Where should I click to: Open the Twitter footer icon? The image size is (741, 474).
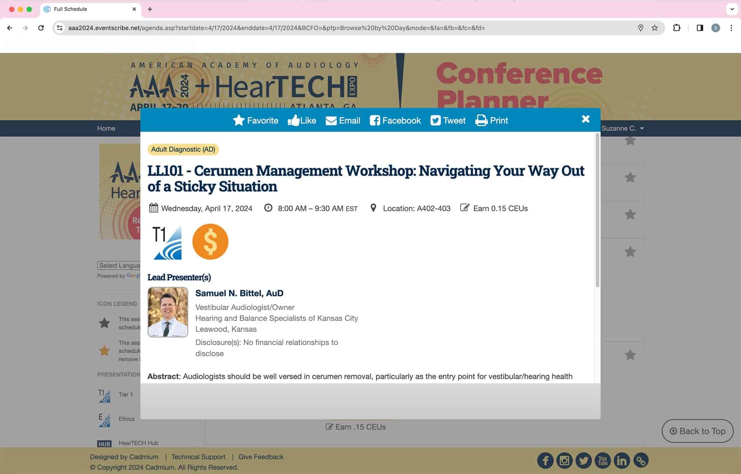tap(584, 460)
